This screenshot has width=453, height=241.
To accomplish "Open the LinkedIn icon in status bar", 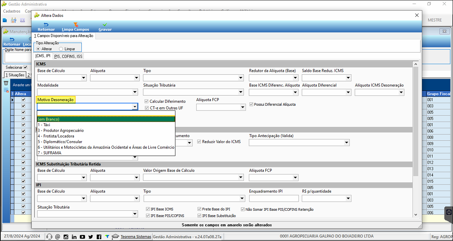I will (x=74, y=237).
